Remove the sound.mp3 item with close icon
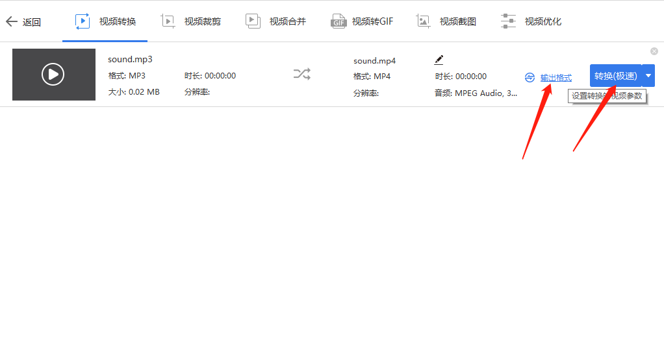664x360 pixels. (654, 51)
